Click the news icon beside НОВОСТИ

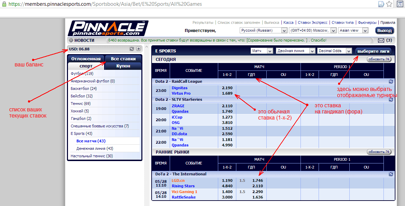(71, 41)
